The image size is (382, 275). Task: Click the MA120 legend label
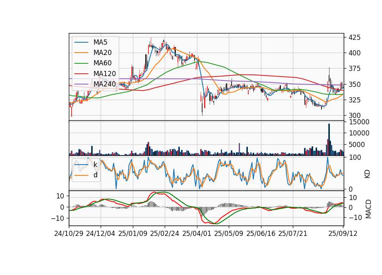[x=105, y=73]
